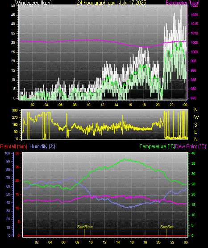The height and width of the screenshot is (248, 208).
Task: Click the 45 windspeed axis value
Action: pos(13,15)
